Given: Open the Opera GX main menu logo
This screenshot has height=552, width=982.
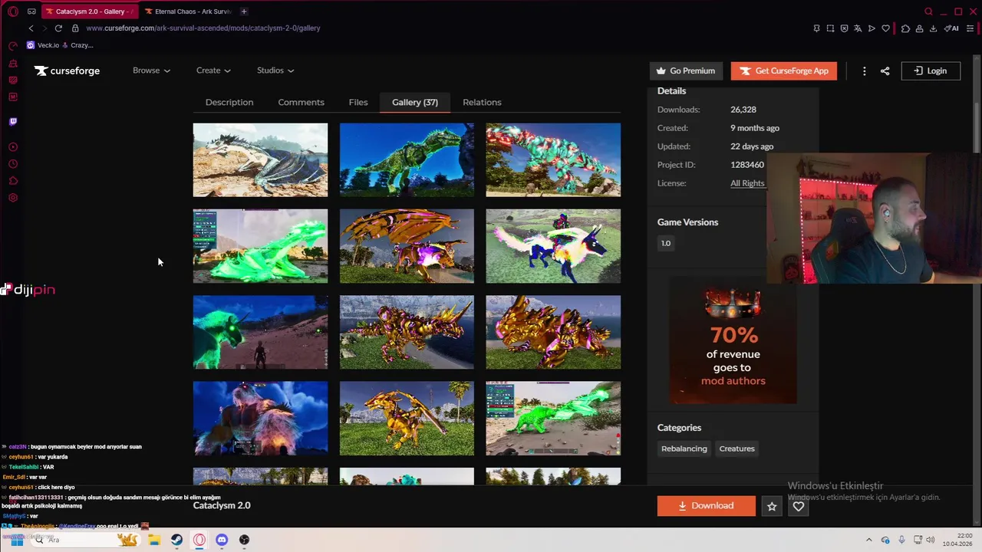Looking at the screenshot, I should [13, 11].
